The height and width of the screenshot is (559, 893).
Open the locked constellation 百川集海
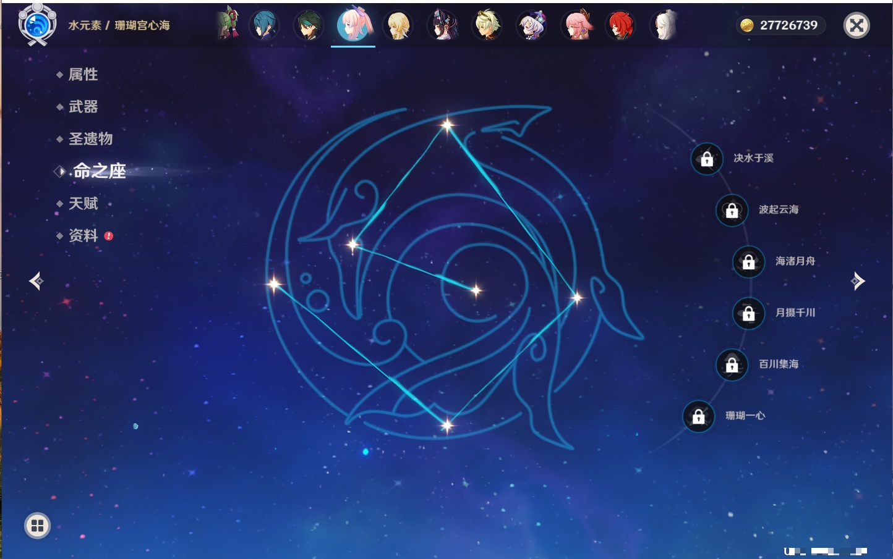pyautogui.click(x=732, y=364)
